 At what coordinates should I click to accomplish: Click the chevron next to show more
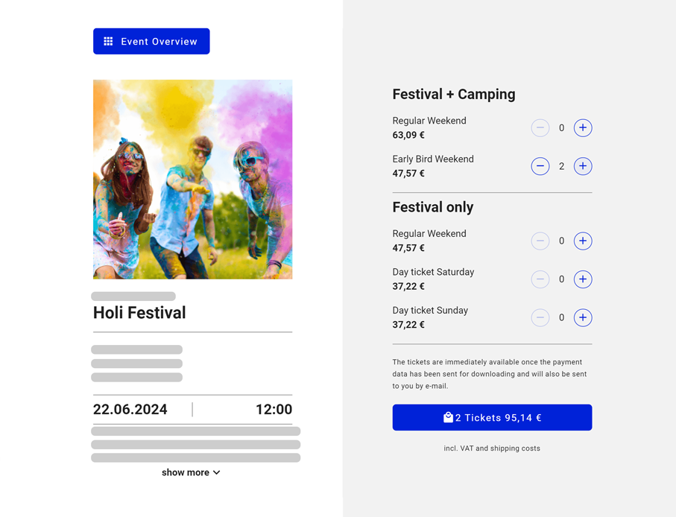click(217, 472)
